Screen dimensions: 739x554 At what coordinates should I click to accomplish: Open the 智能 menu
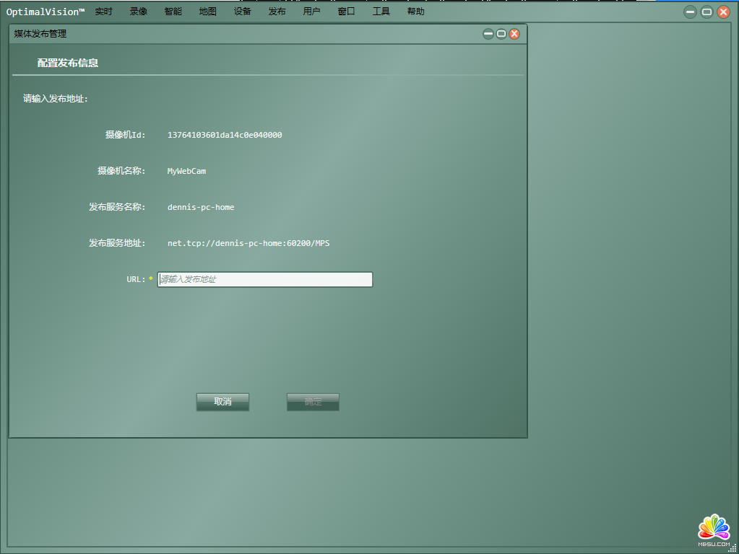(173, 12)
